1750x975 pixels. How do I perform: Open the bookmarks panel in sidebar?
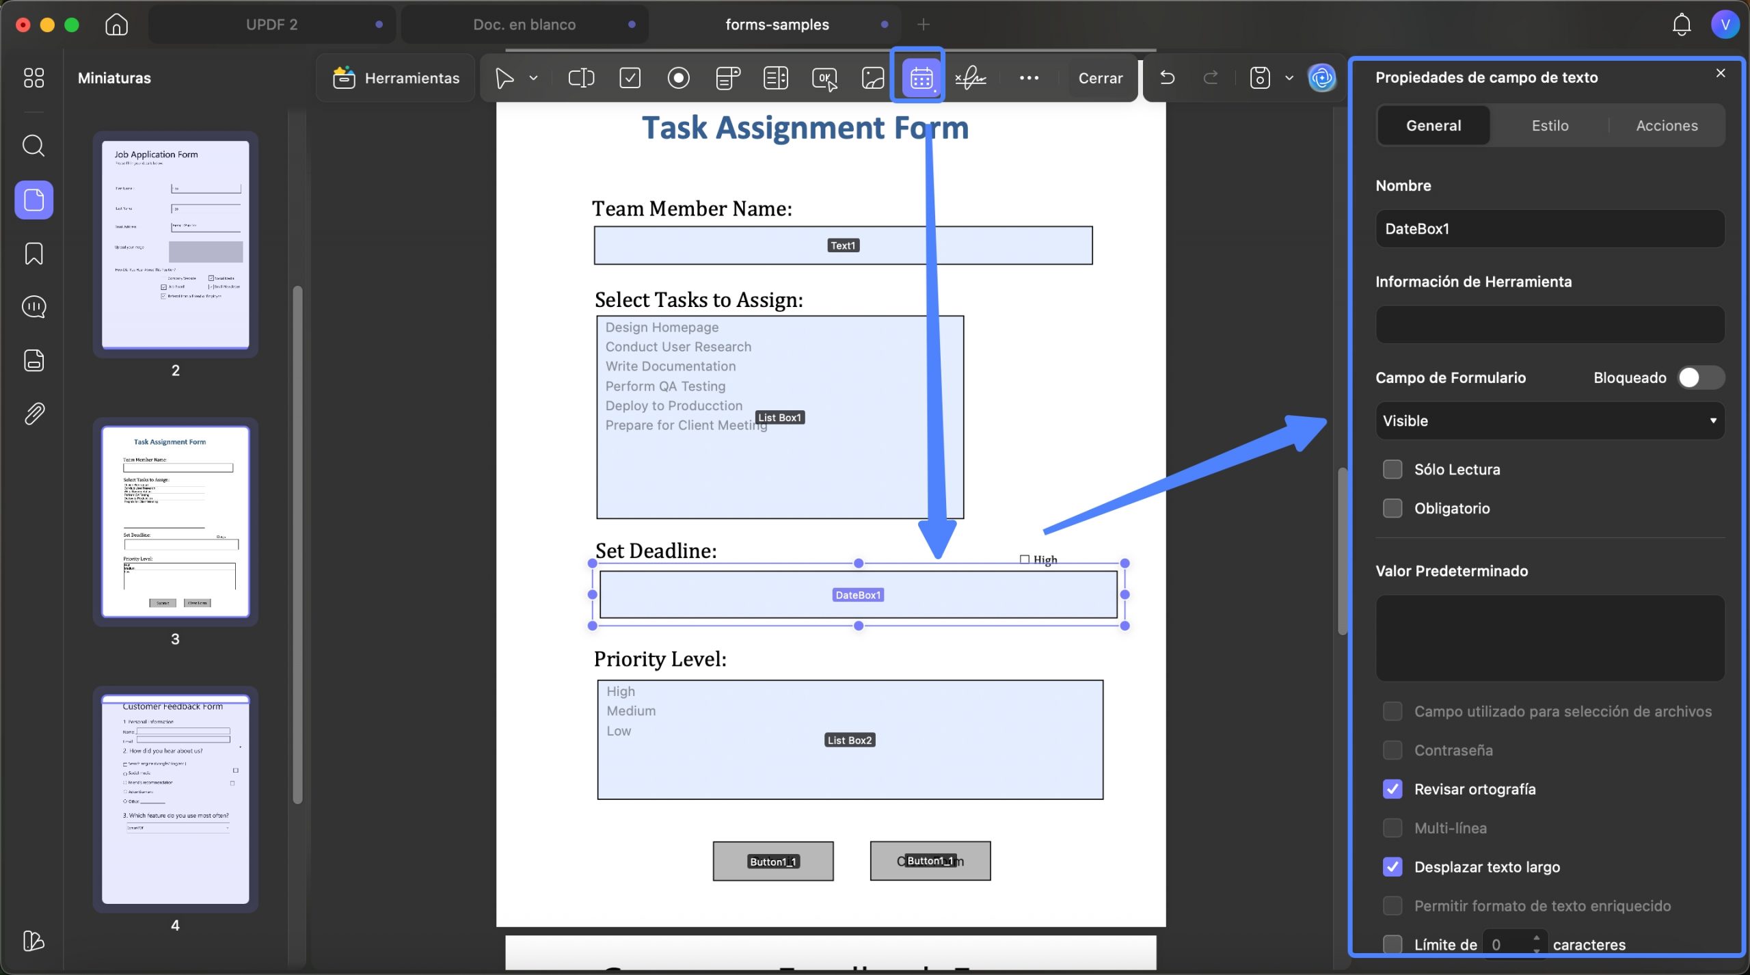[33, 254]
